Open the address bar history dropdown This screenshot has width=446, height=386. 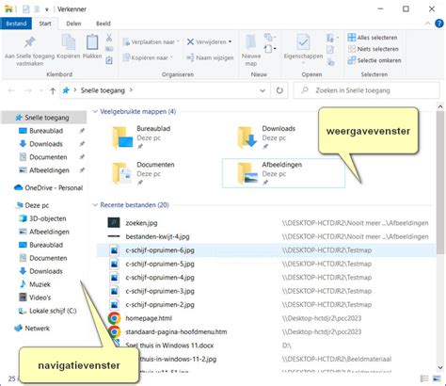coord(263,90)
